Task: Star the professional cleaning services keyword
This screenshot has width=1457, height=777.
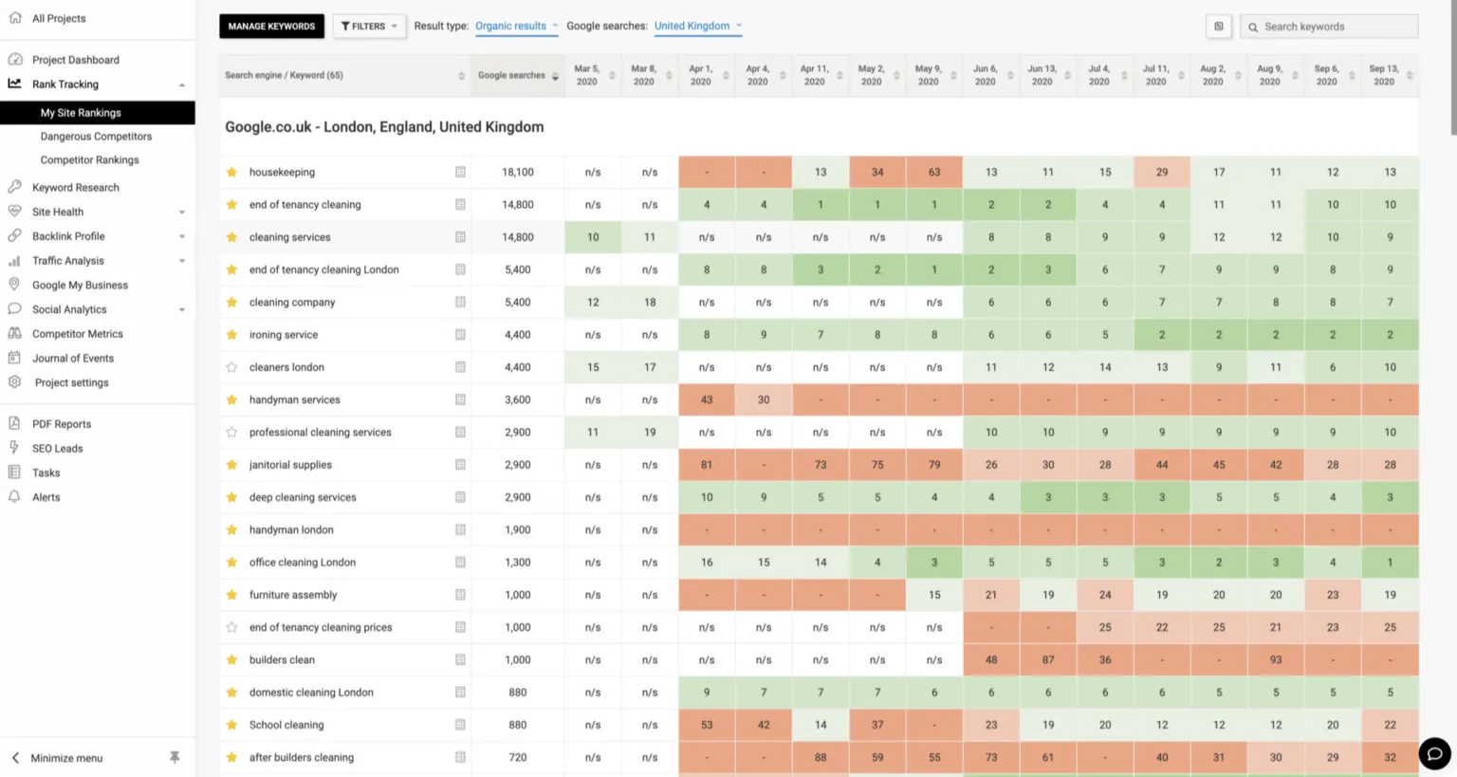Action: [231, 433]
